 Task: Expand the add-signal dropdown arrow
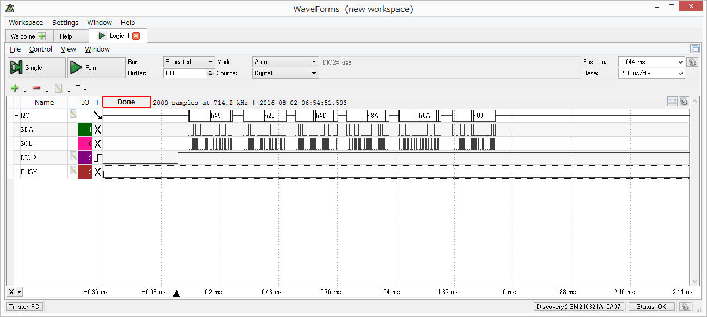25,90
